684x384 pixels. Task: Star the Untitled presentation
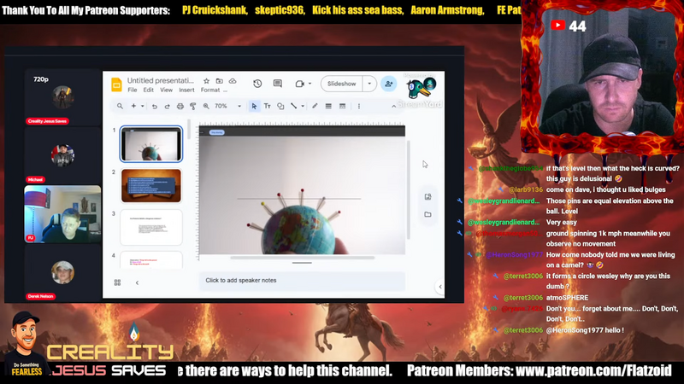[206, 81]
